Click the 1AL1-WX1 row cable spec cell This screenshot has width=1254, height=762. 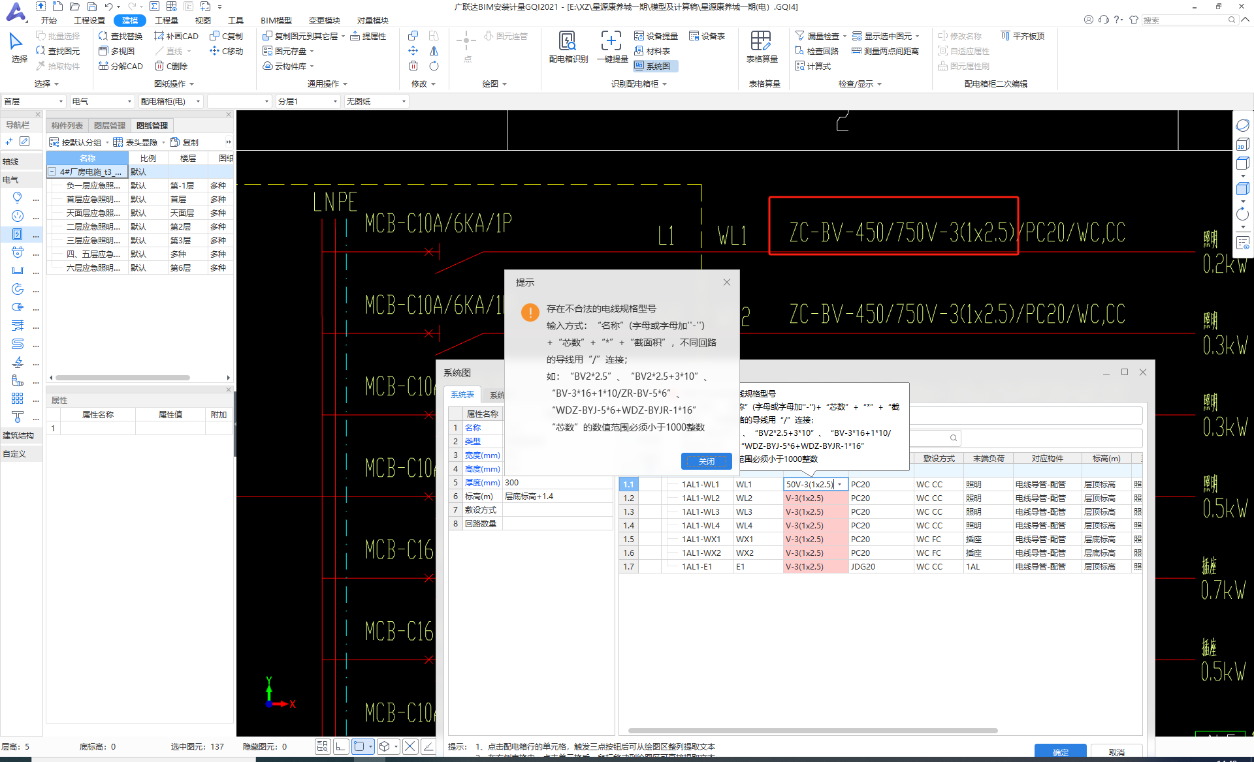(x=815, y=539)
